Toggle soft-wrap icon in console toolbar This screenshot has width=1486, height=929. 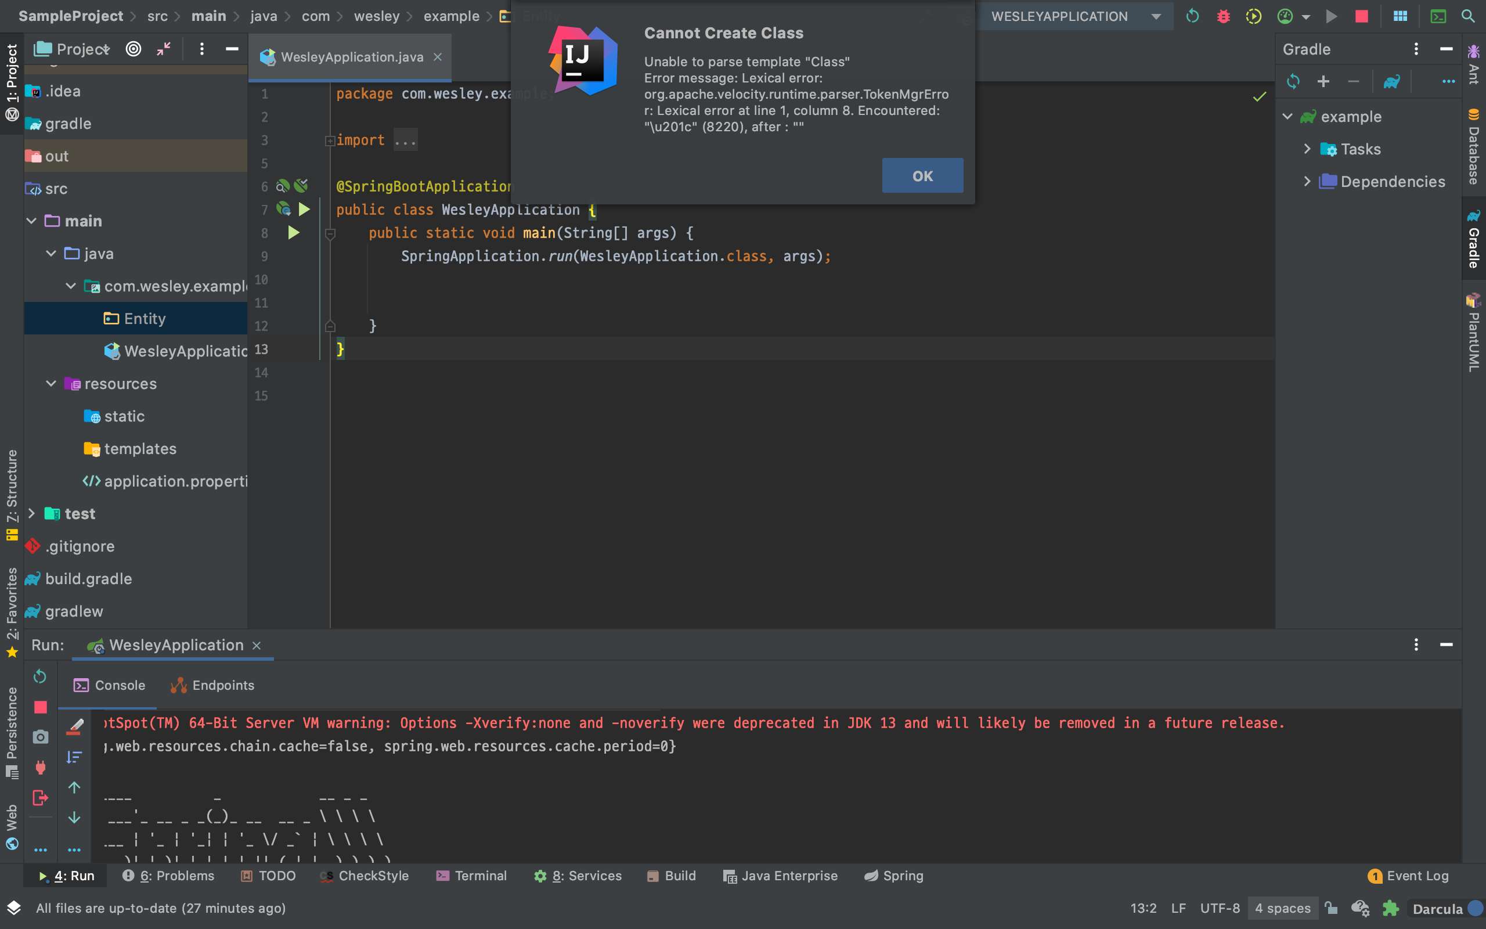click(x=74, y=757)
